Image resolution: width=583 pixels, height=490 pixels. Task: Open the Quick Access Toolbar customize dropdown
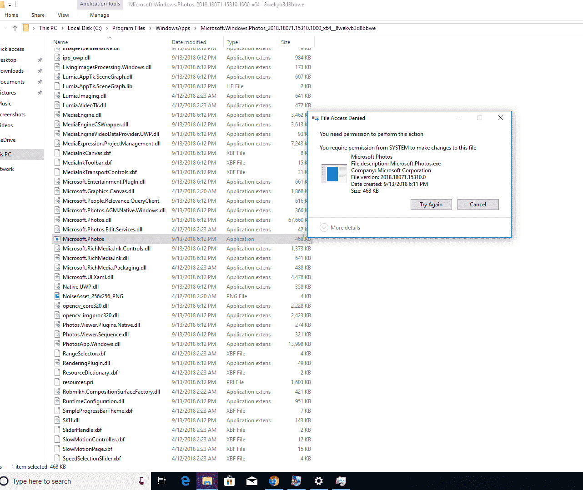click(10, 5)
